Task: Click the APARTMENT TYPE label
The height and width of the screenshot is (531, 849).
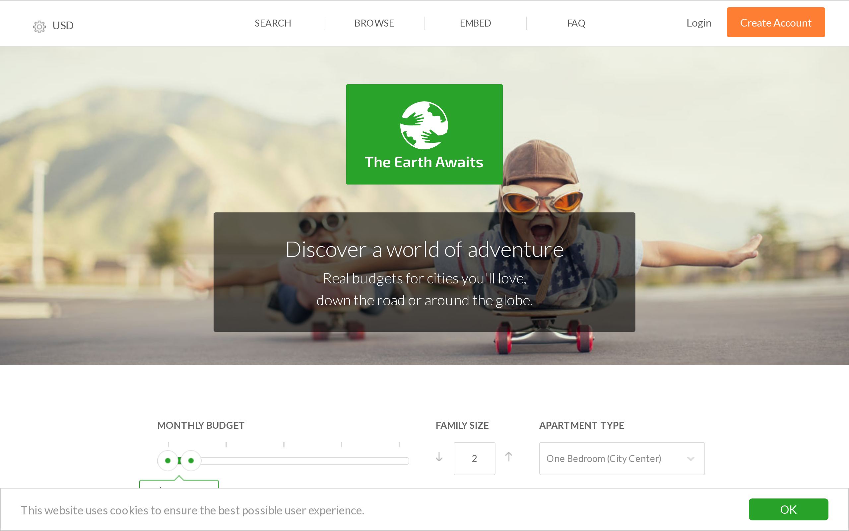Action: tap(581, 425)
